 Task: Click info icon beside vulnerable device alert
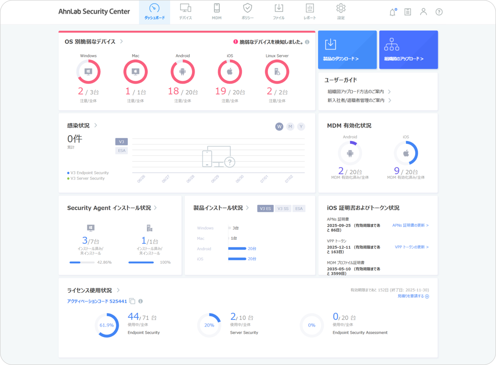(x=307, y=42)
